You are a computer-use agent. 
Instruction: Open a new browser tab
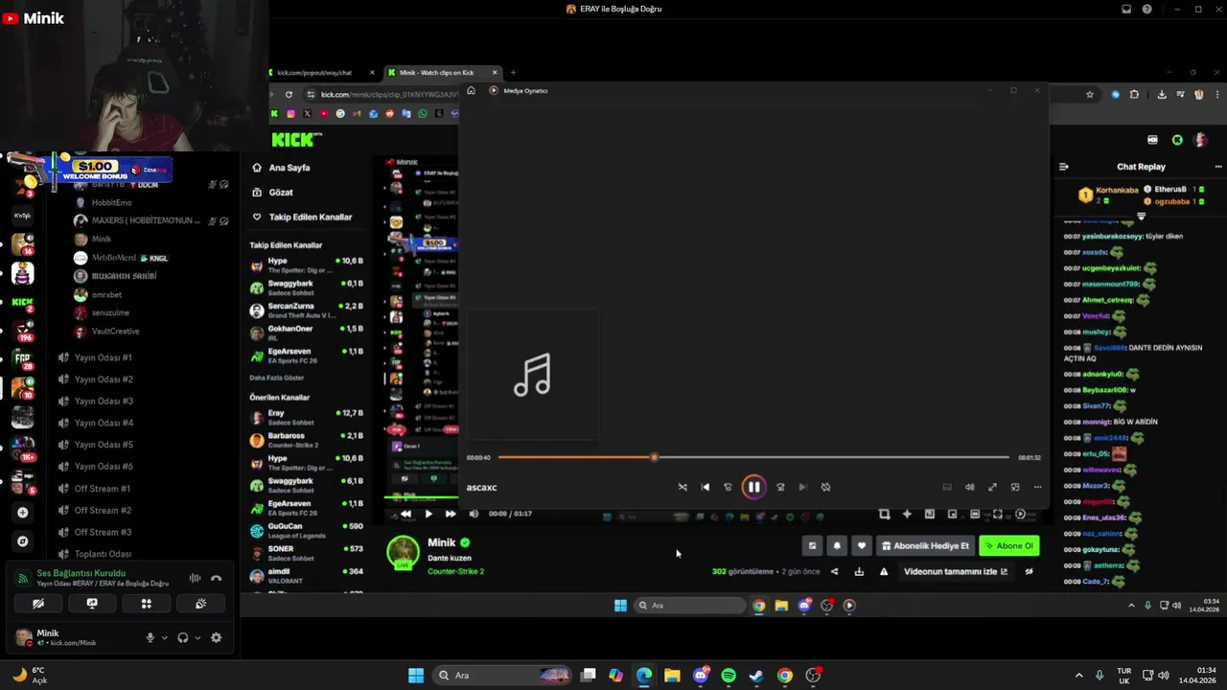click(x=513, y=73)
